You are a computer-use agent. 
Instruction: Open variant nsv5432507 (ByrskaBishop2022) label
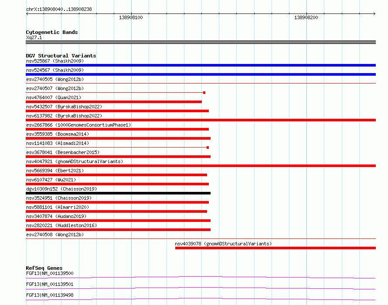[64, 107]
